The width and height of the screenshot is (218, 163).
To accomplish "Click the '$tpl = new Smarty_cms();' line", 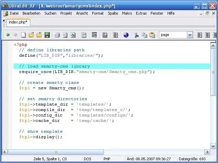I will [x=51, y=88].
